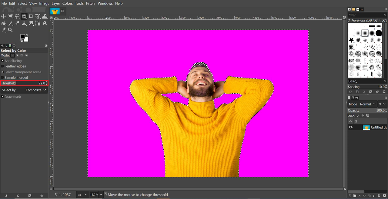
Task: Click Refresh brushes icon in Brushes panel
Action: pos(377,92)
